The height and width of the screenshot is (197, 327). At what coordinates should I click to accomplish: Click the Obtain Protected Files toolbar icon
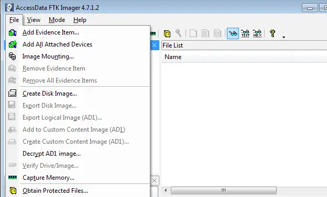tap(167, 33)
